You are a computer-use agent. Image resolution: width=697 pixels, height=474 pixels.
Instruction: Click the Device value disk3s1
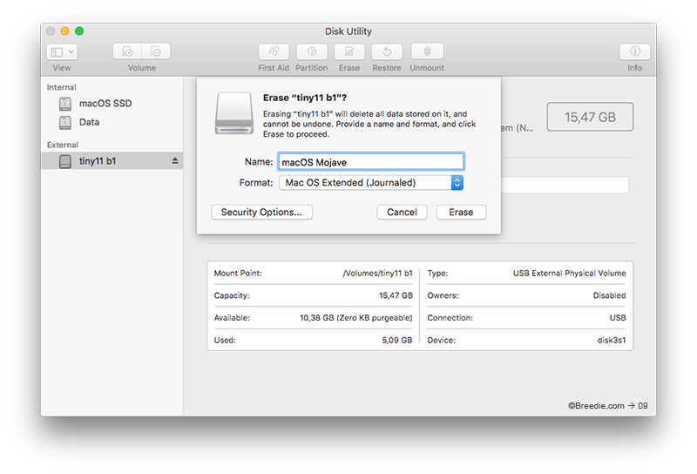point(612,340)
